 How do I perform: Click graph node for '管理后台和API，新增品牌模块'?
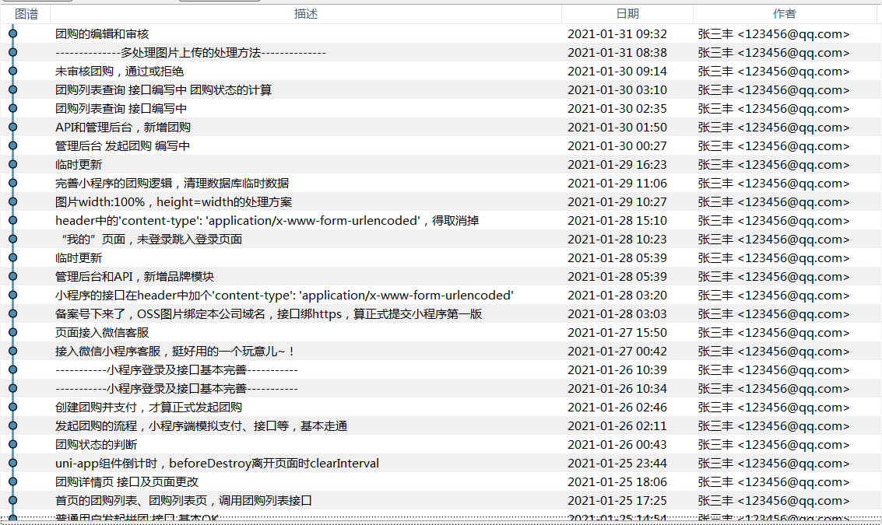(x=12, y=277)
